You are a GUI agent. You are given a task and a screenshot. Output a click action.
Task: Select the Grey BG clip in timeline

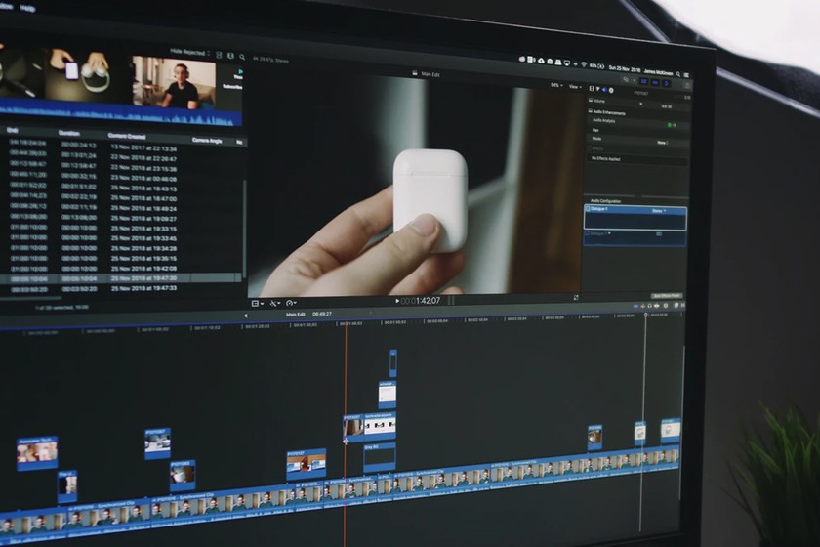pyautogui.click(x=379, y=457)
